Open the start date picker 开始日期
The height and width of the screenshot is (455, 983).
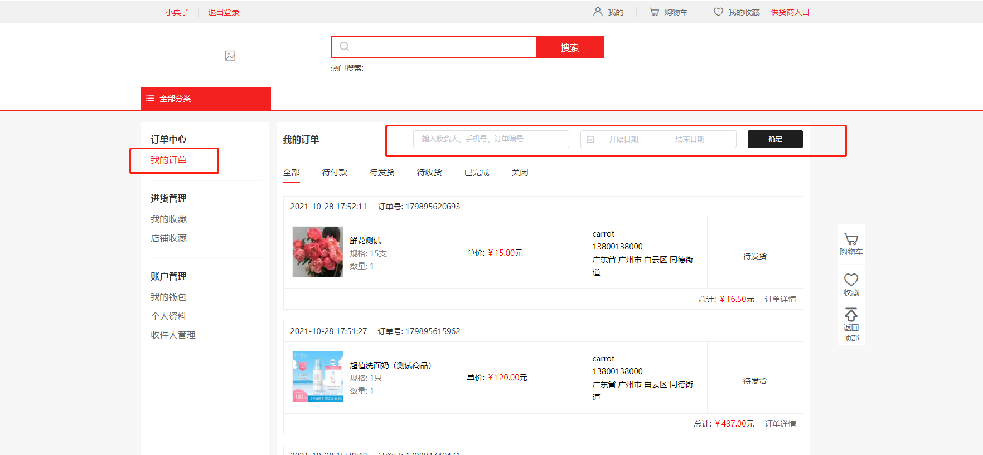pos(623,139)
